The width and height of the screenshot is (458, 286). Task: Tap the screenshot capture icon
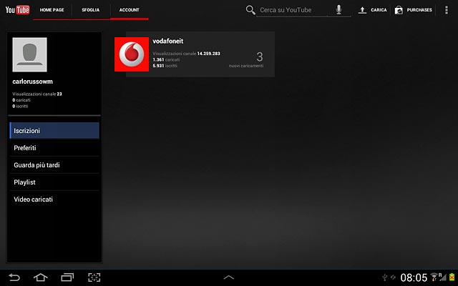click(x=94, y=277)
